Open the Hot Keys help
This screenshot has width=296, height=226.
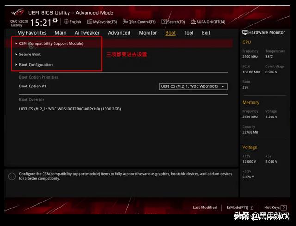coord(275,208)
